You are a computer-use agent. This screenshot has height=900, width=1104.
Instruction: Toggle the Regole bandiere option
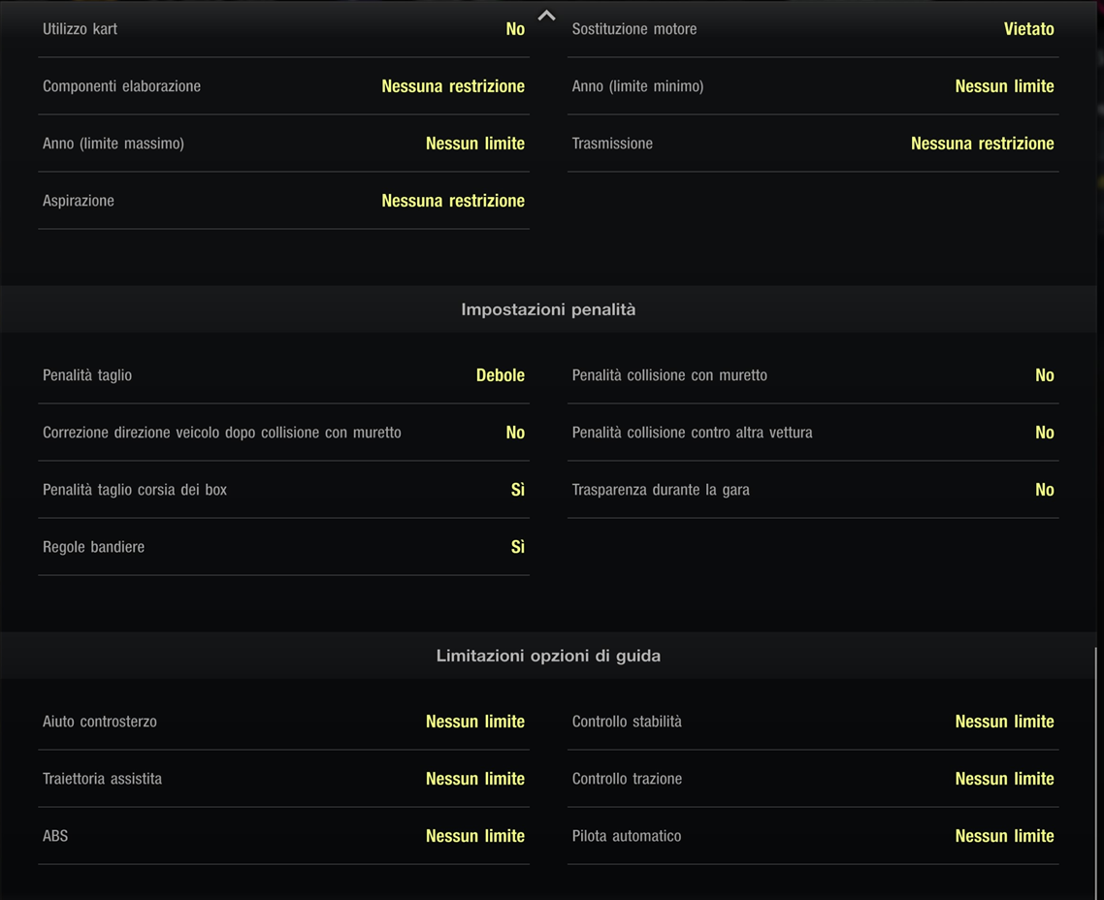click(x=517, y=547)
